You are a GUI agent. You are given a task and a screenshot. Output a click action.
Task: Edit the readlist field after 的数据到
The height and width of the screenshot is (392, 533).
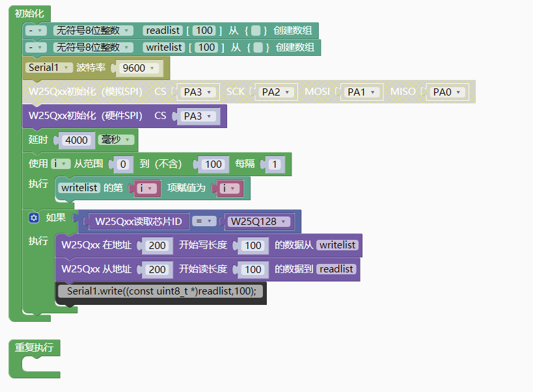click(336, 269)
